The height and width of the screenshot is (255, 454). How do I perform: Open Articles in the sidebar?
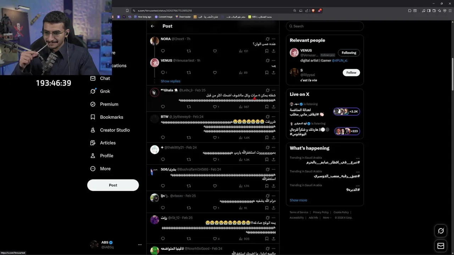pos(103,143)
